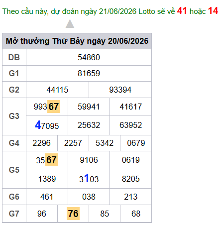
Task: Click the G1 prize number 81659
Action: pyautogui.click(x=89, y=73)
